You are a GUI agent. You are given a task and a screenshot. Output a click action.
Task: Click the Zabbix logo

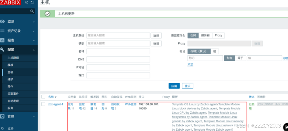10,2
